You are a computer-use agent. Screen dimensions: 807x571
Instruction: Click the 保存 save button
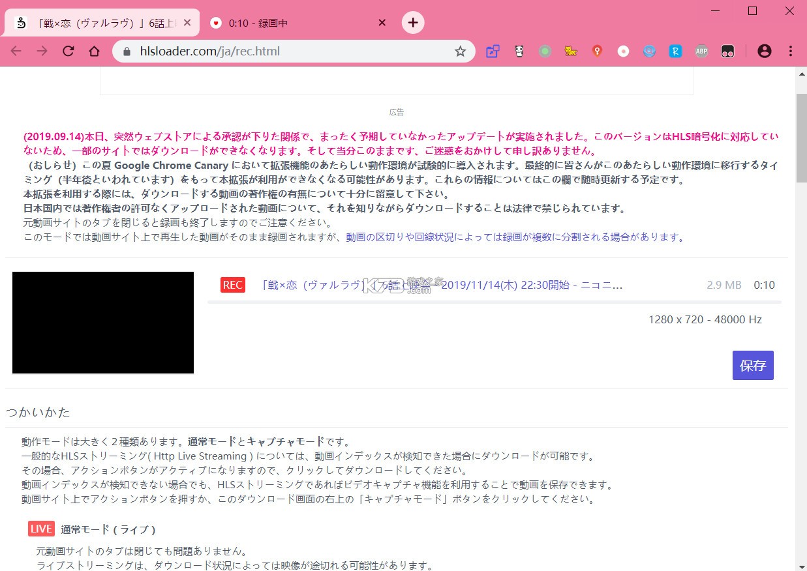coord(753,365)
